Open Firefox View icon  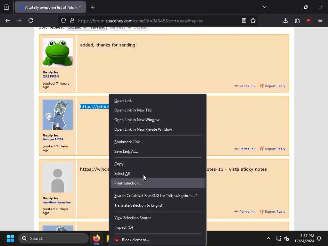6,7
